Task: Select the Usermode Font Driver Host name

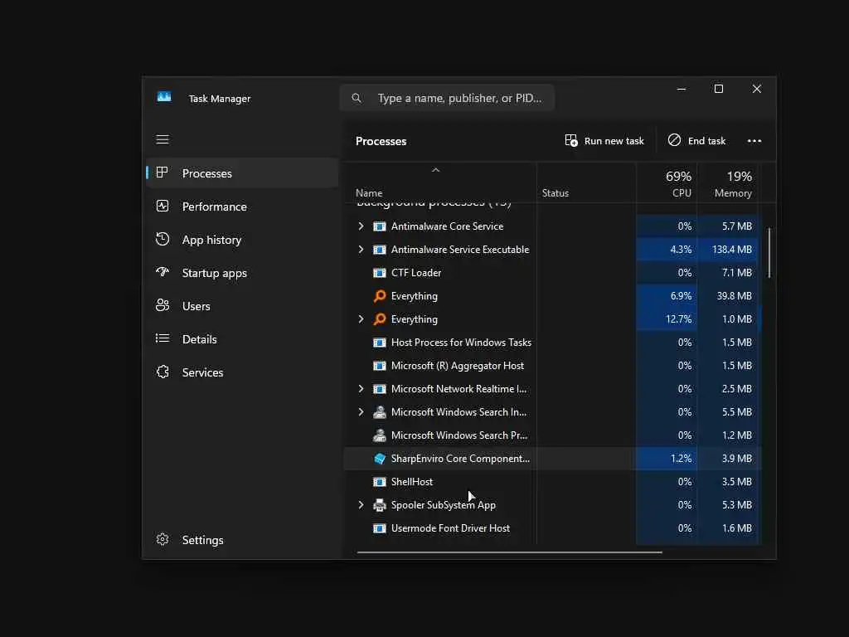Action: point(450,528)
